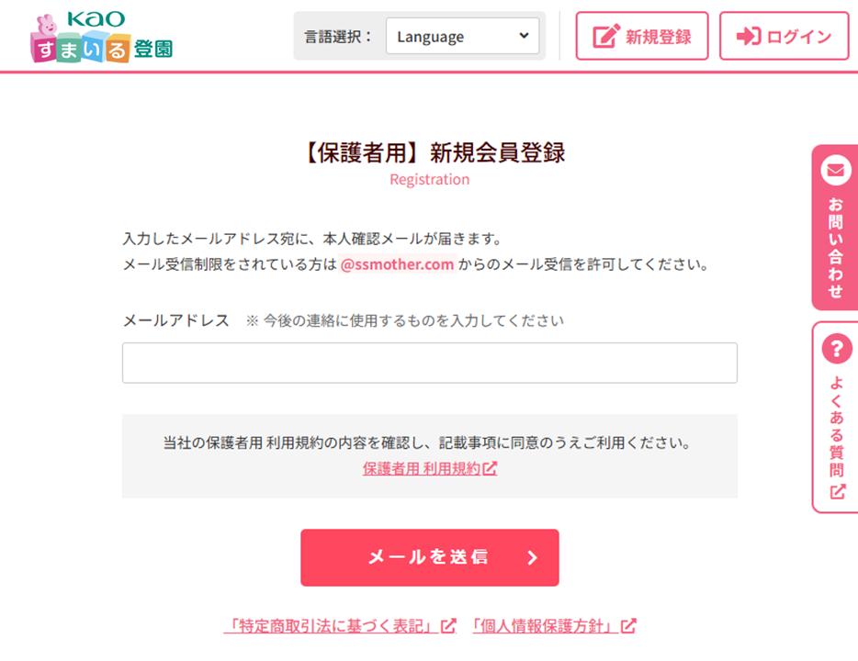The height and width of the screenshot is (661, 858).
Task: Click external link icon beside 特定商取引法に基づく表記
Action: 448,624
